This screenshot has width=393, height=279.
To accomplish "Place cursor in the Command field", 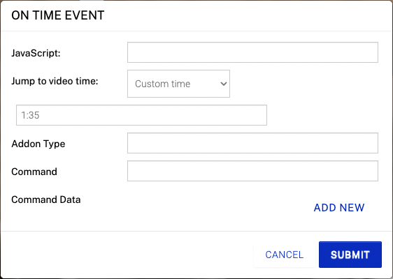I will (x=252, y=171).
